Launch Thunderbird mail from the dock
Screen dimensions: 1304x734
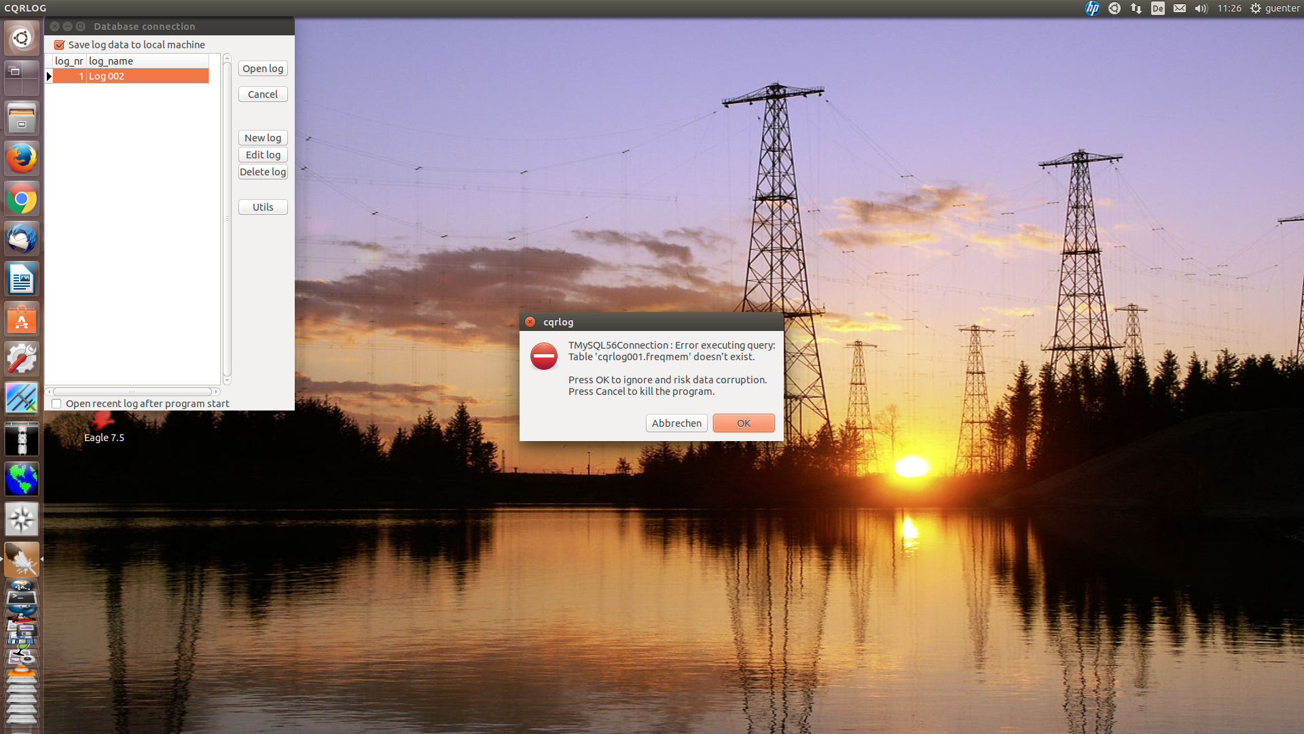(22, 239)
